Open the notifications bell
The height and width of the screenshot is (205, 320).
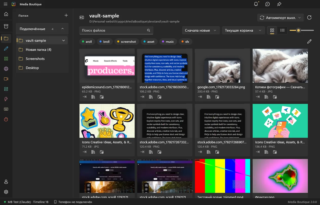(256, 4)
